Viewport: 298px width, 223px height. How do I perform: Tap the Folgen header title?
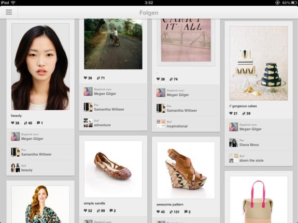tap(149, 13)
